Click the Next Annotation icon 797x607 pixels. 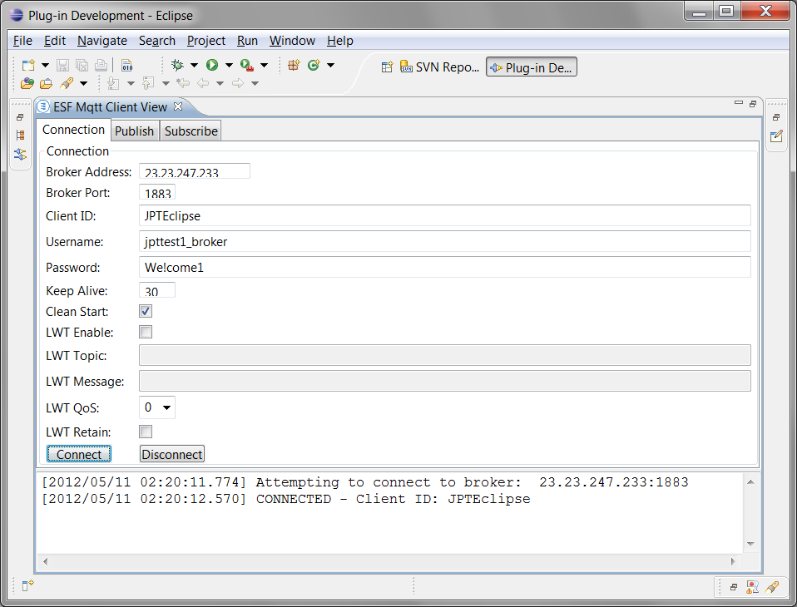point(113,83)
